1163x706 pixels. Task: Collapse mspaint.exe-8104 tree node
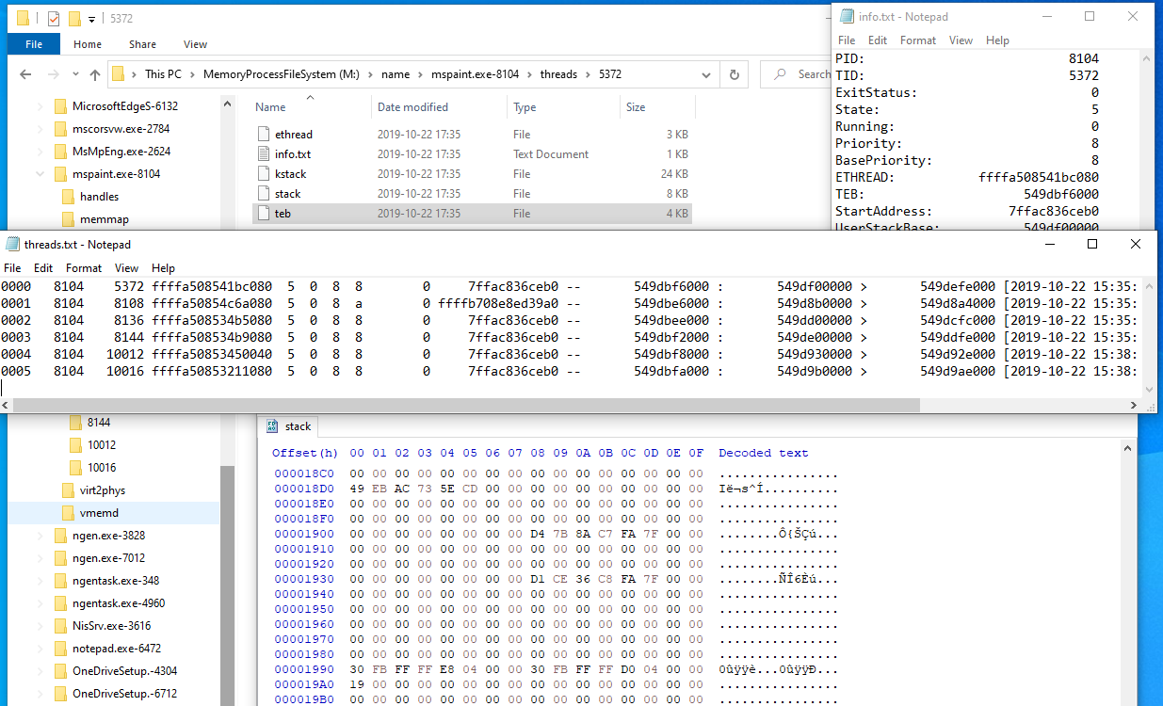[x=40, y=174]
